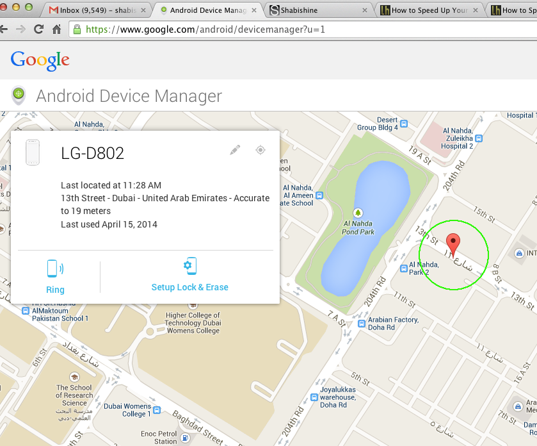
Task: Click Setup Lock & Erase text button
Action: click(x=189, y=287)
